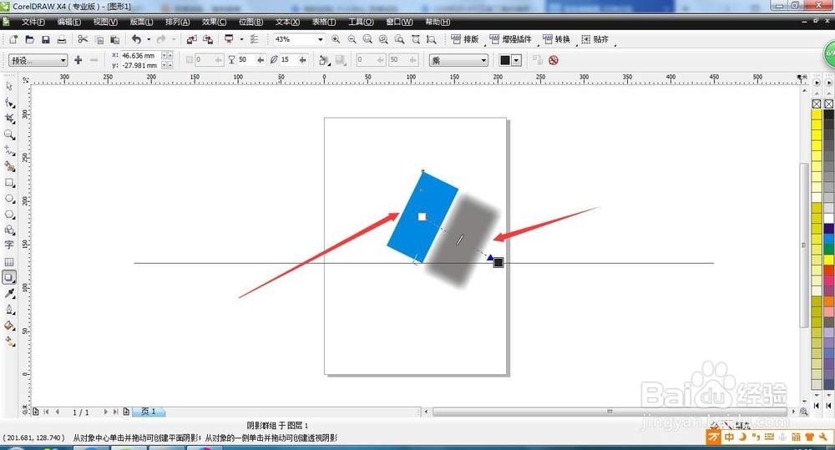Screen dimensions: 835x450
Task: Clear the drop shadow
Action: click(554, 60)
